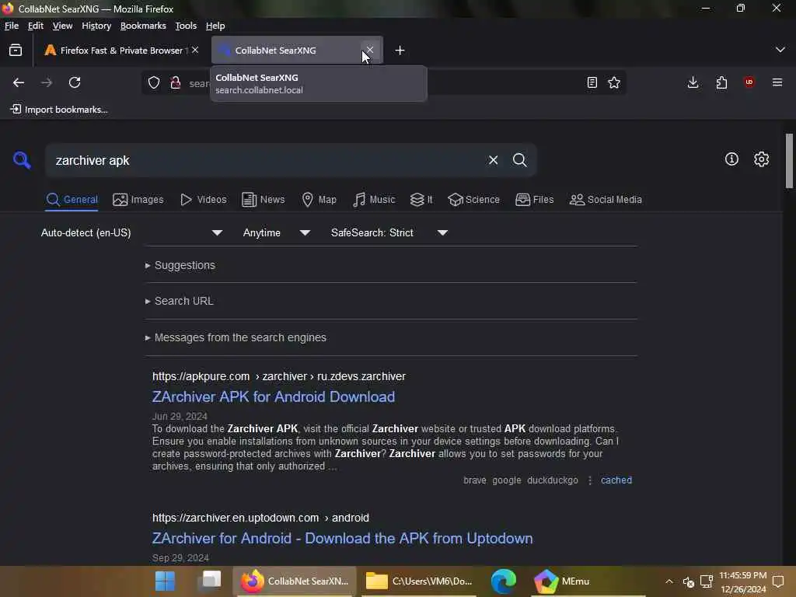
Task: Reload the current page
Action: [75, 82]
